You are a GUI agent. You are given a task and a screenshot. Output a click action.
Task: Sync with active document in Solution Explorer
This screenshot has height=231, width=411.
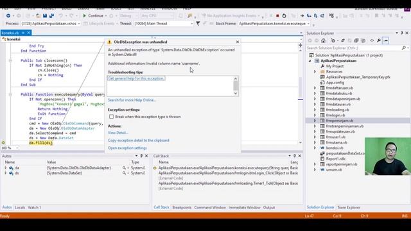(342, 40)
